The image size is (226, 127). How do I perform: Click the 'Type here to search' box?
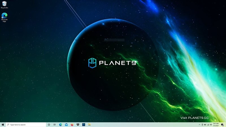click(x=26, y=125)
